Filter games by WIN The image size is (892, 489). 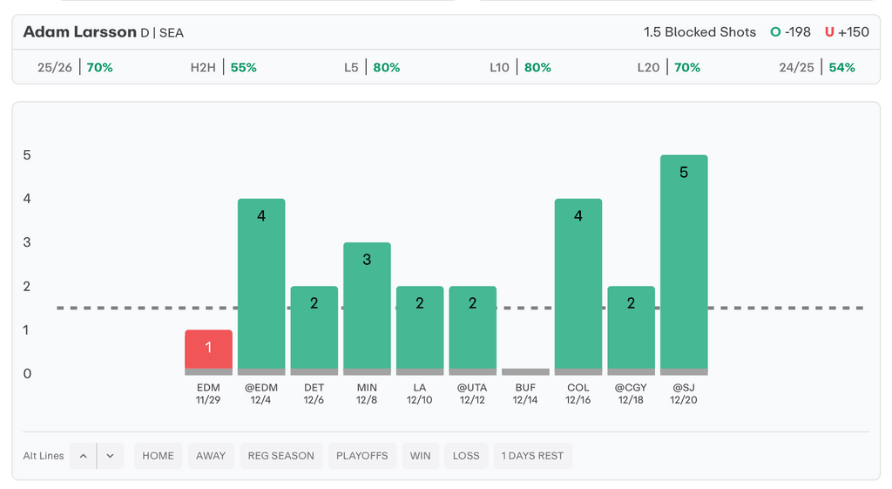[420, 456]
